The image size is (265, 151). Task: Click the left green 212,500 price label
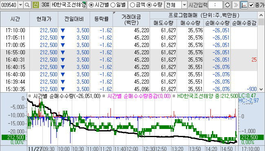[13, 137]
